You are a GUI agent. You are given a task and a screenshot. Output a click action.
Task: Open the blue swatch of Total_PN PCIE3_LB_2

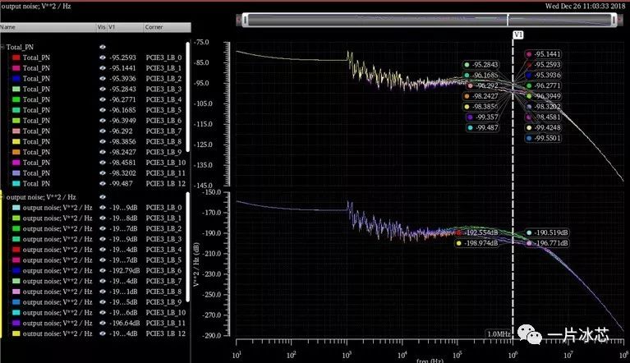point(16,78)
